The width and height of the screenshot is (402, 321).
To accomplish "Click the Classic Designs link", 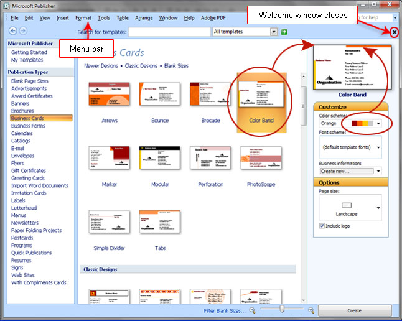I will (141, 66).
